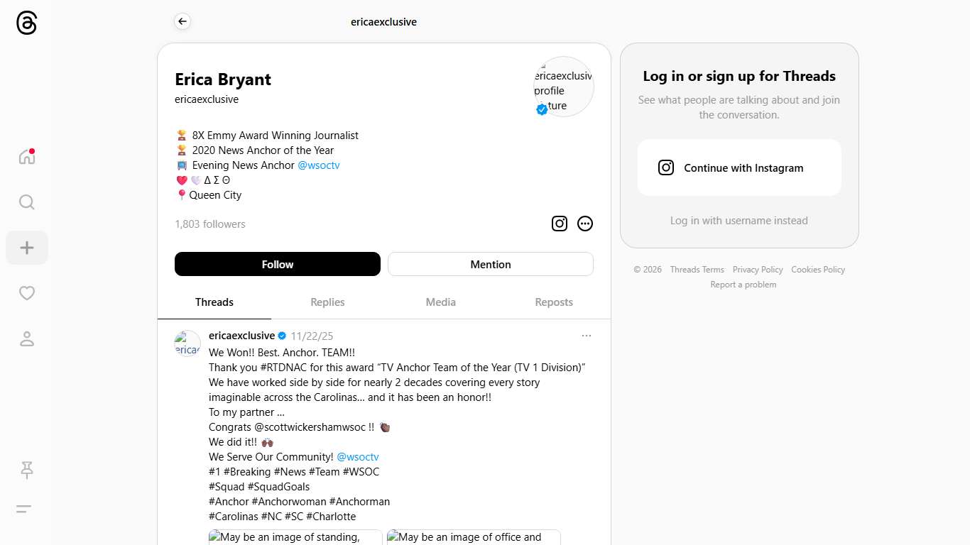Expand the post's three-dot options menu
Image resolution: width=970 pixels, height=545 pixels.
tap(586, 336)
